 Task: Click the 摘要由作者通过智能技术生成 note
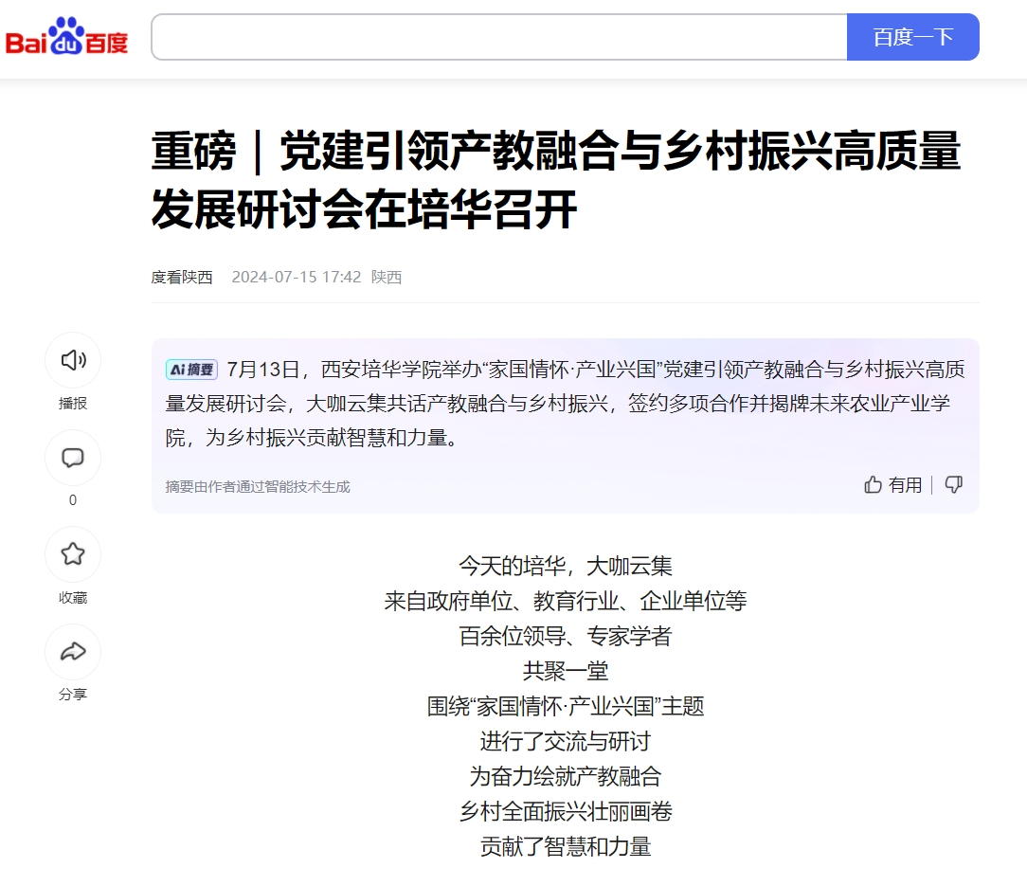click(258, 486)
